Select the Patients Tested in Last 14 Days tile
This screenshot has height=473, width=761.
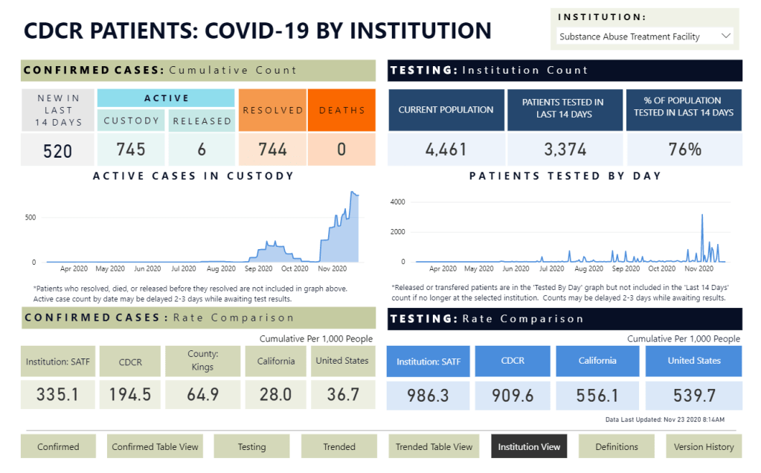(562, 109)
